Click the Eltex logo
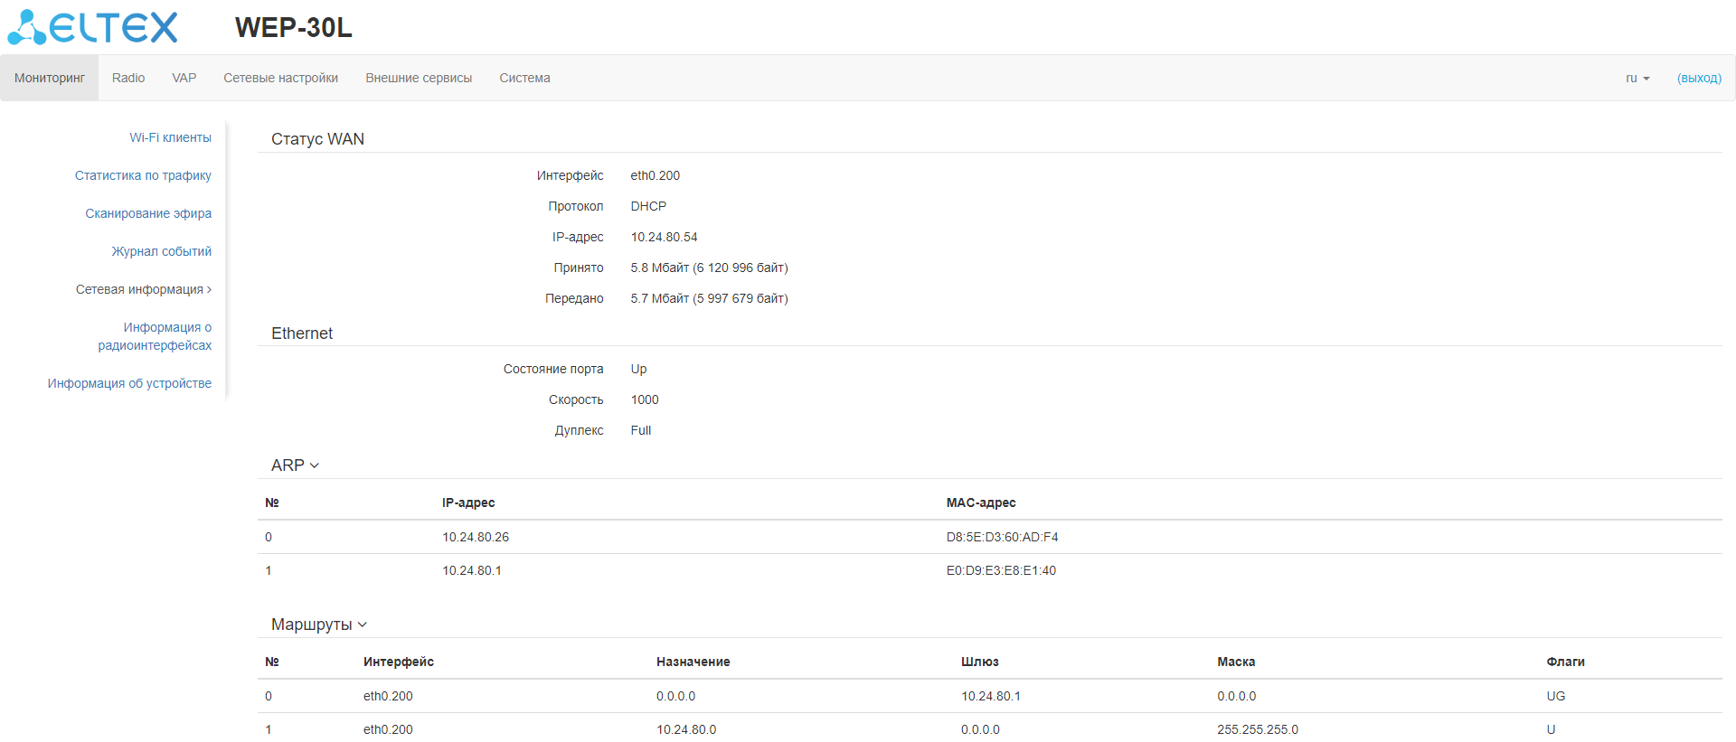 tap(93, 27)
